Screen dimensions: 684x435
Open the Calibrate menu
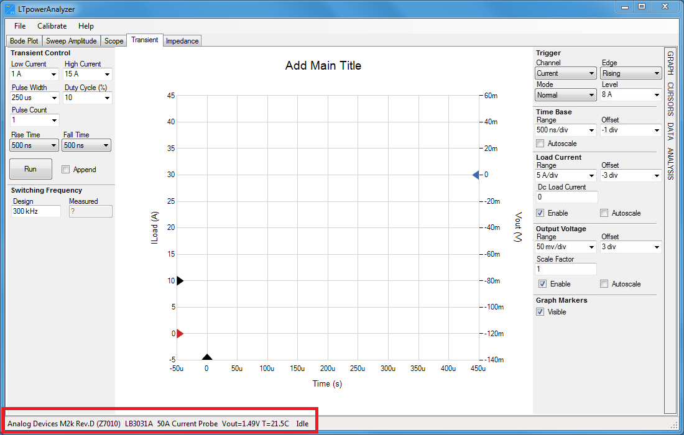click(x=52, y=26)
